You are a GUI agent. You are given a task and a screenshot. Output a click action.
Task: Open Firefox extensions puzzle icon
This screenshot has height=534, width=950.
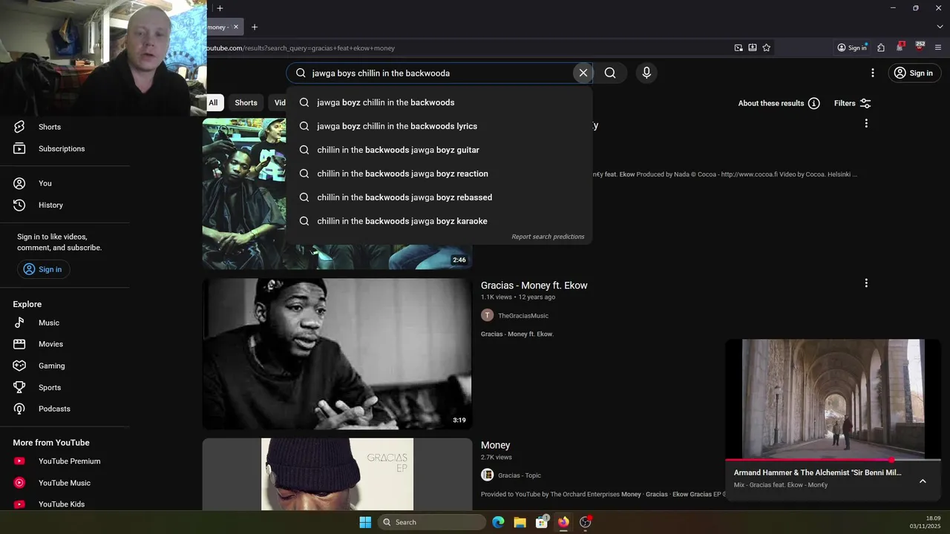881,47
